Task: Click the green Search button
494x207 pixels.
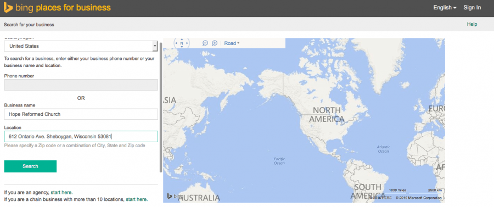Action: click(x=30, y=166)
